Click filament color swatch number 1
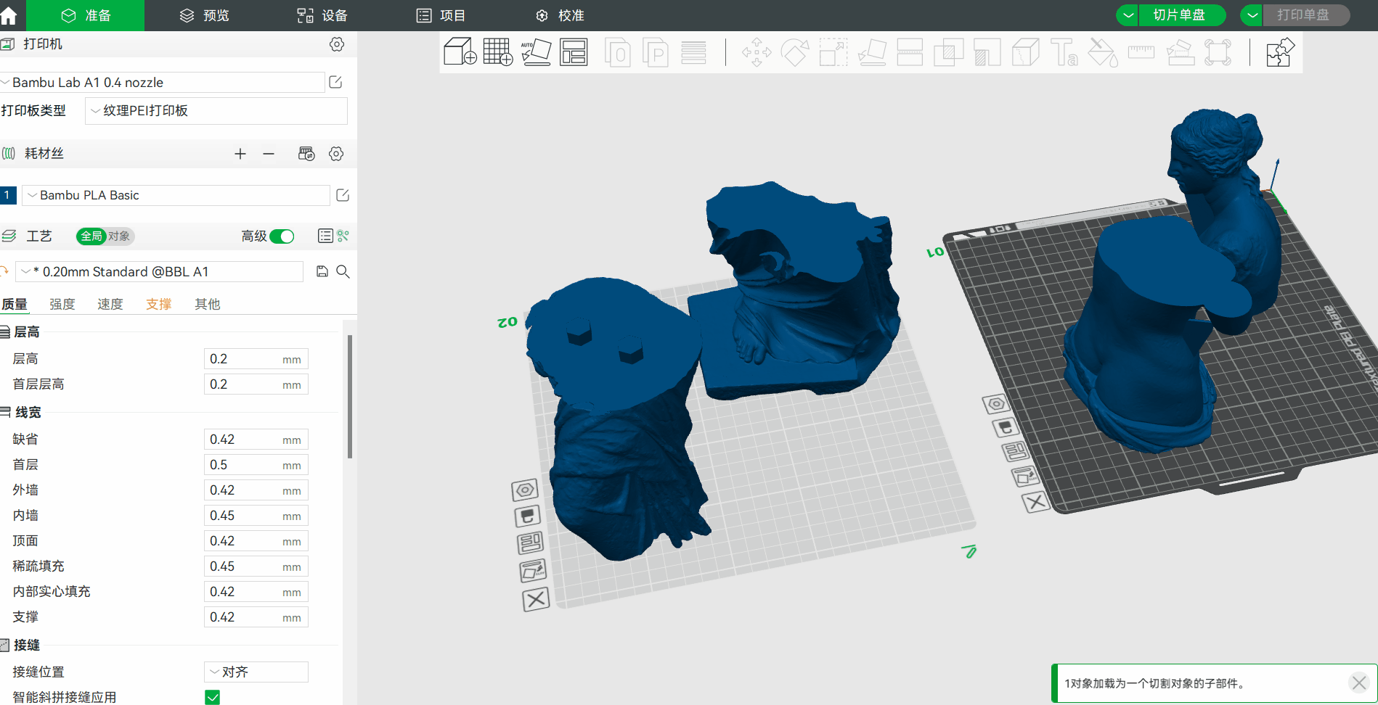The image size is (1378, 705). 8,195
